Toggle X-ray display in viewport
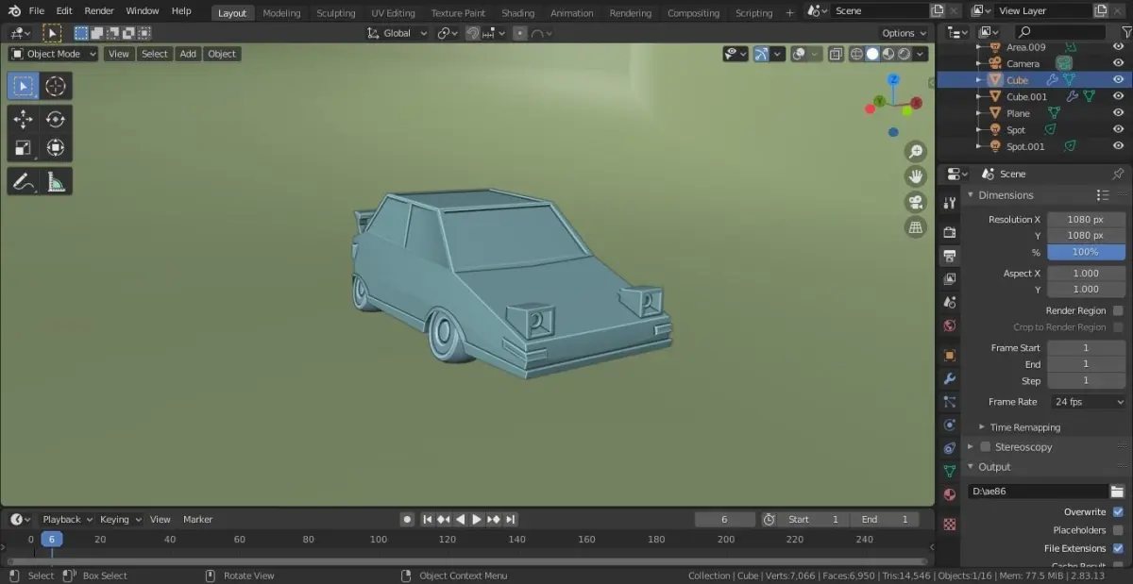This screenshot has height=584, width=1133. pyautogui.click(x=837, y=55)
